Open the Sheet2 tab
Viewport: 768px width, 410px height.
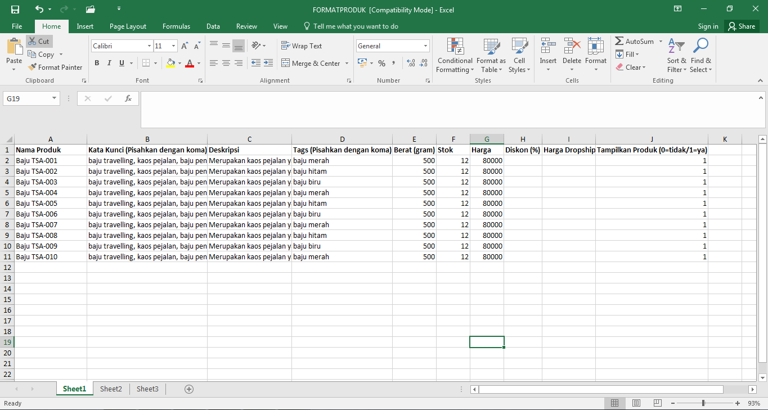[111, 389]
